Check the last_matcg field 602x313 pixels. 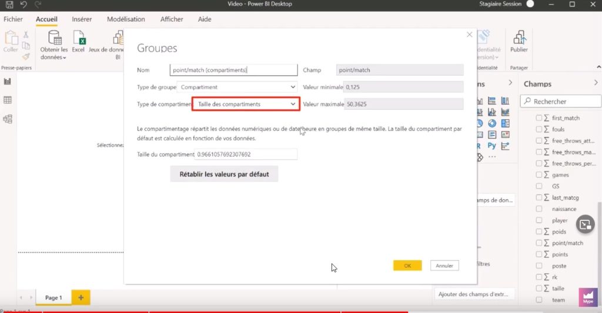coord(539,197)
